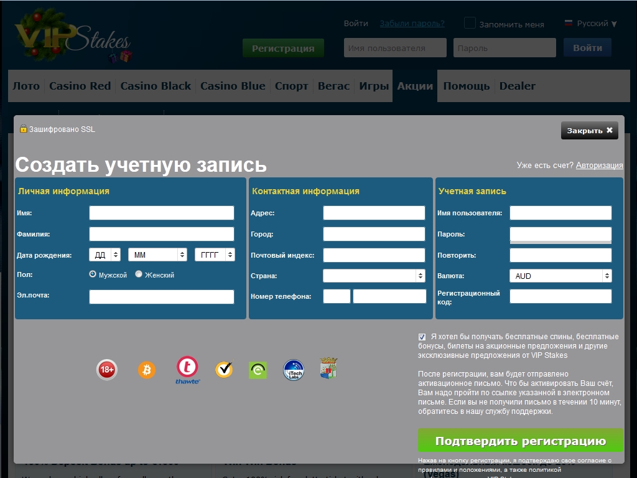Viewport: 637px width, 478px height.
Task: Open the Валюта currency dropdown showing AUD
Action: pos(560,276)
